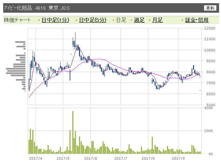Click the 200K volume axis label

(x=209, y=131)
